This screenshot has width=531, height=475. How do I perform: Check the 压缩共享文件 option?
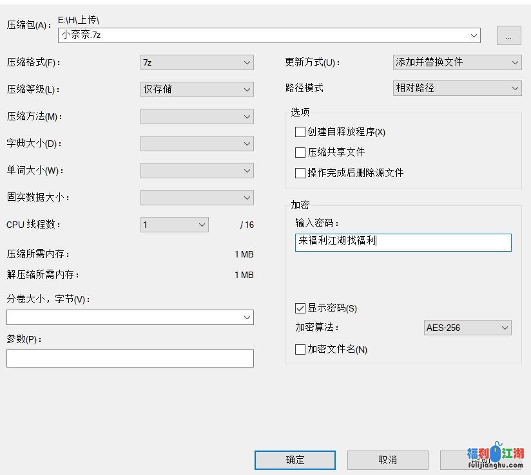coord(300,153)
